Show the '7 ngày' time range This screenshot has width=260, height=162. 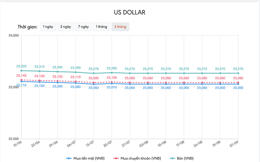click(x=83, y=26)
